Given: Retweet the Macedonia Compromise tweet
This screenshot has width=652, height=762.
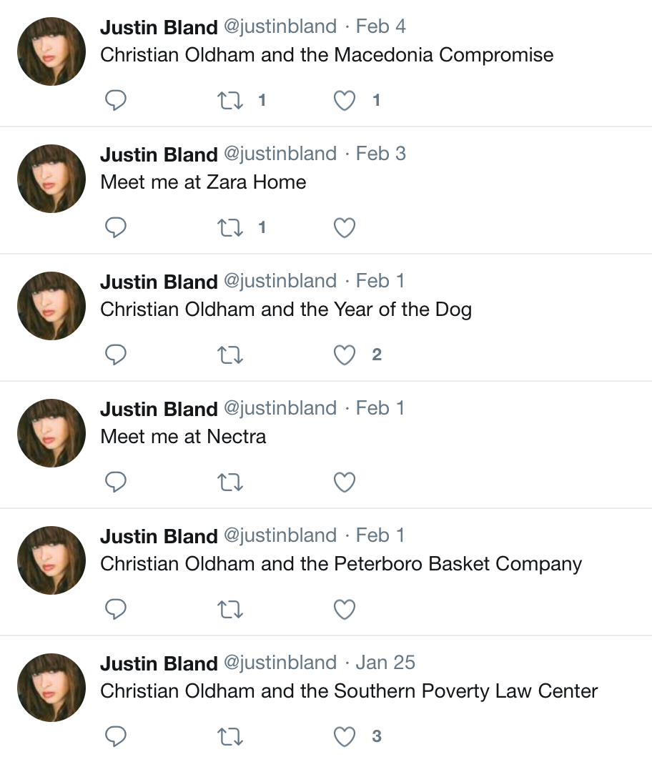Looking at the screenshot, I should tap(229, 101).
